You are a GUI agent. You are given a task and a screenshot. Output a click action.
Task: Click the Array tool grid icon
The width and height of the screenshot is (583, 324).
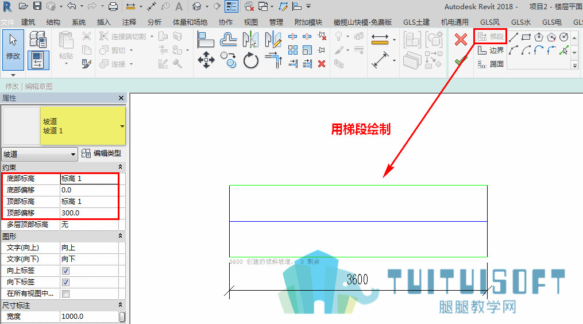[292, 50]
